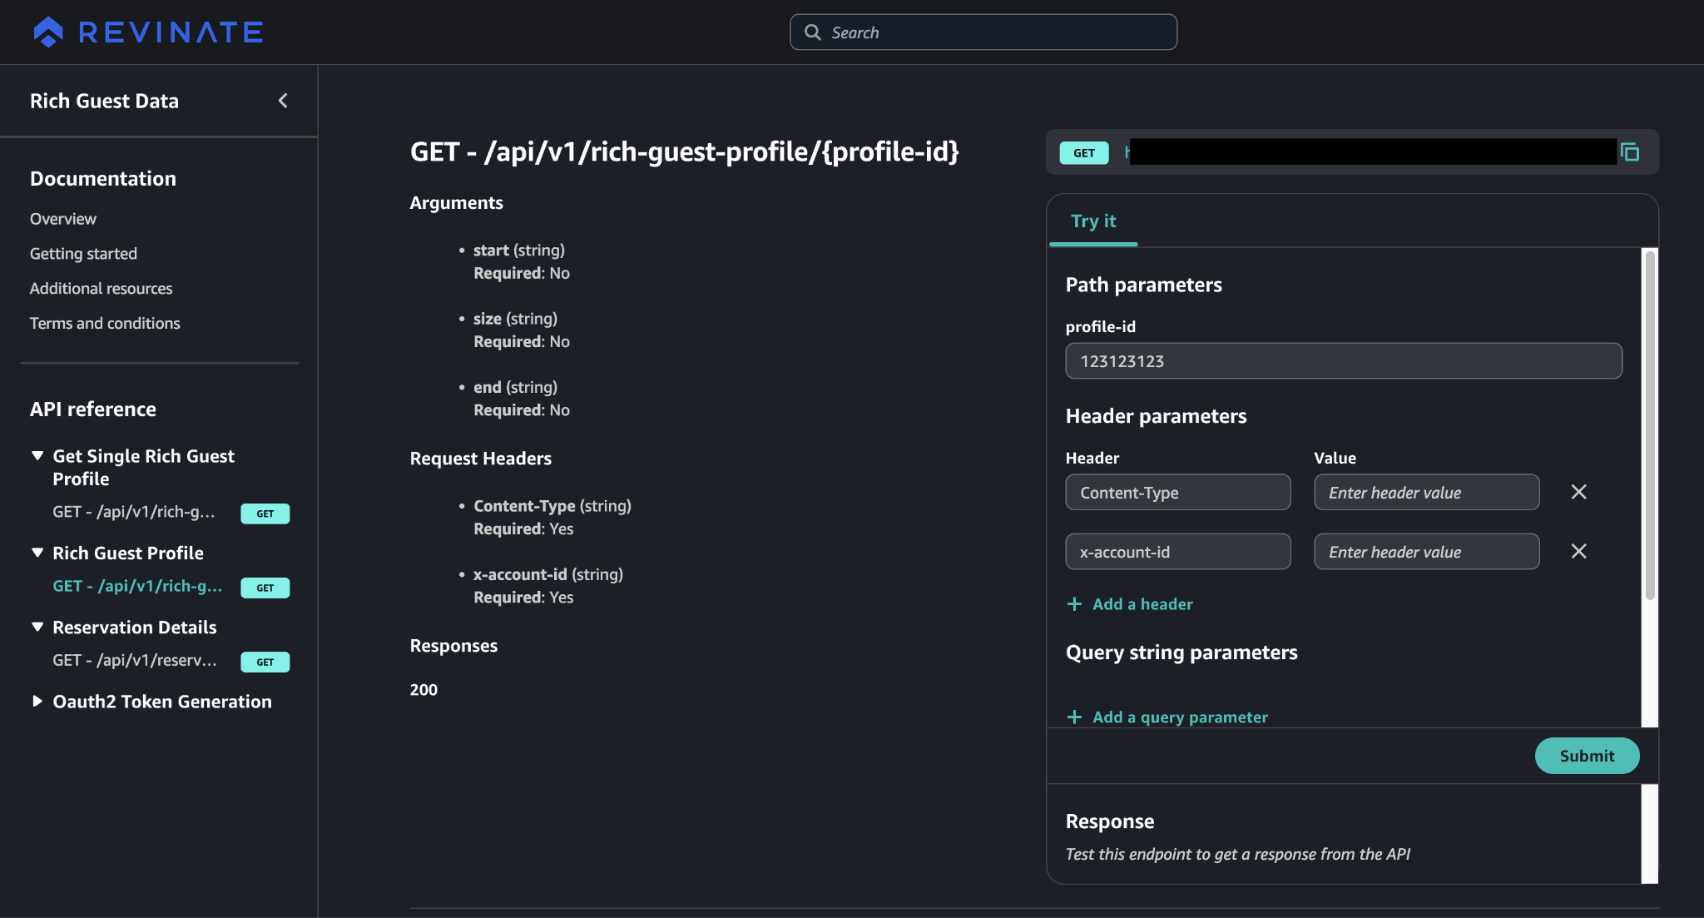Click the Try it panel scrollbar
This screenshot has height=918, width=1704.
click(1650, 424)
